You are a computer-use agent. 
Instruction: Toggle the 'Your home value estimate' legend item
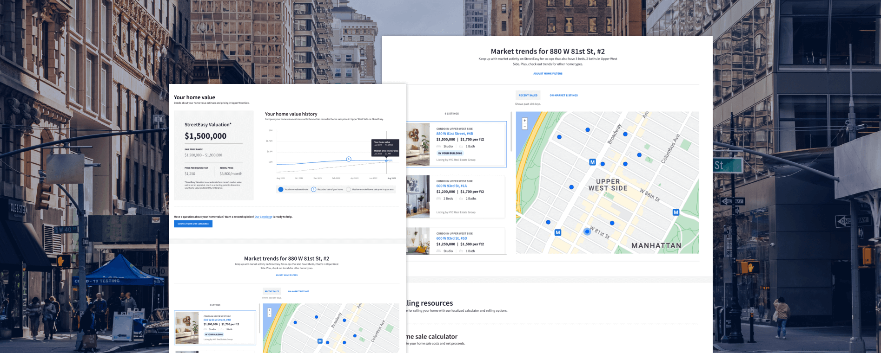coord(281,189)
